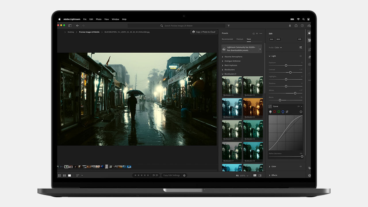Screen dimensions: 368x207
Task: Click the share export icon
Action: (296, 26)
